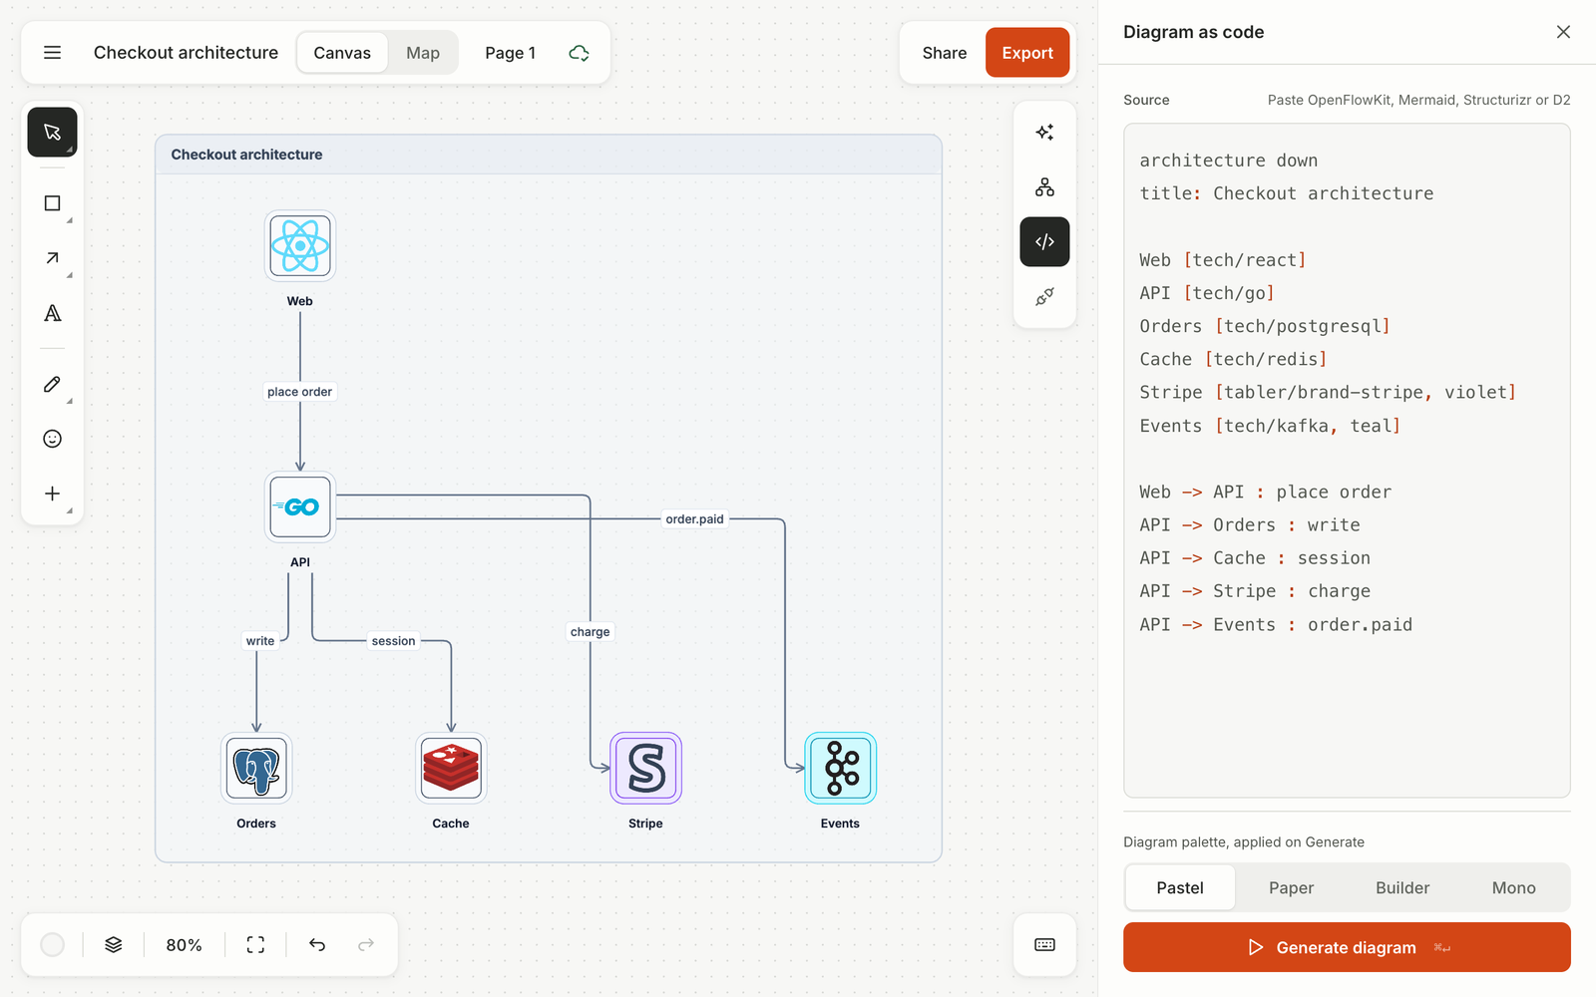Image resolution: width=1596 pixels, height=997 pixels.
Task: Click the 'Events [tech/kafka, teal]' code line
Action: click(1270, 426)
